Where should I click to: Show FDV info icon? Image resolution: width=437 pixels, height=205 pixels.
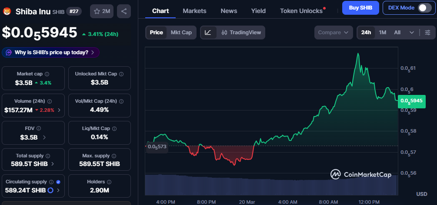39,128
